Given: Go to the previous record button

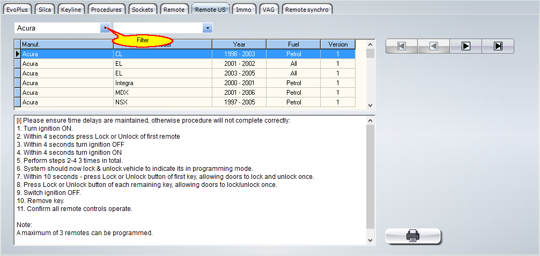Looking at the screenshot, I should click(434, 46).
